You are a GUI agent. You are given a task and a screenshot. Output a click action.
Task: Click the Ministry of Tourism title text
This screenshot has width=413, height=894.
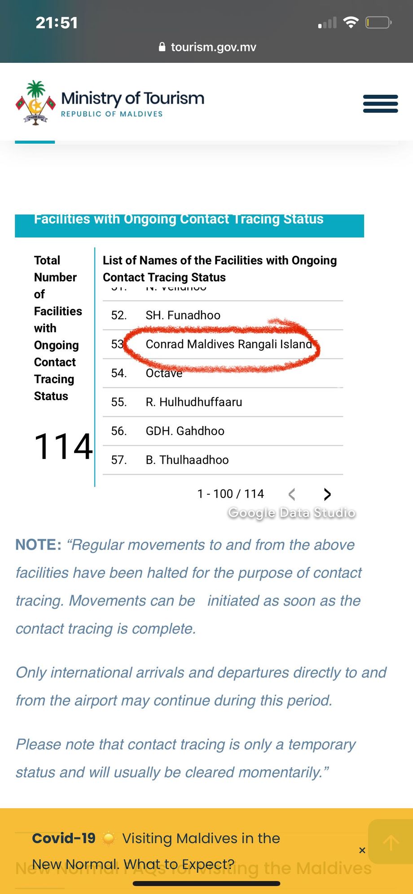[132, 98]
